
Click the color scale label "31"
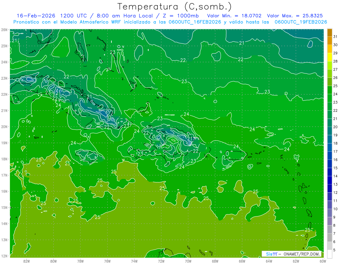tap(336, 37)
